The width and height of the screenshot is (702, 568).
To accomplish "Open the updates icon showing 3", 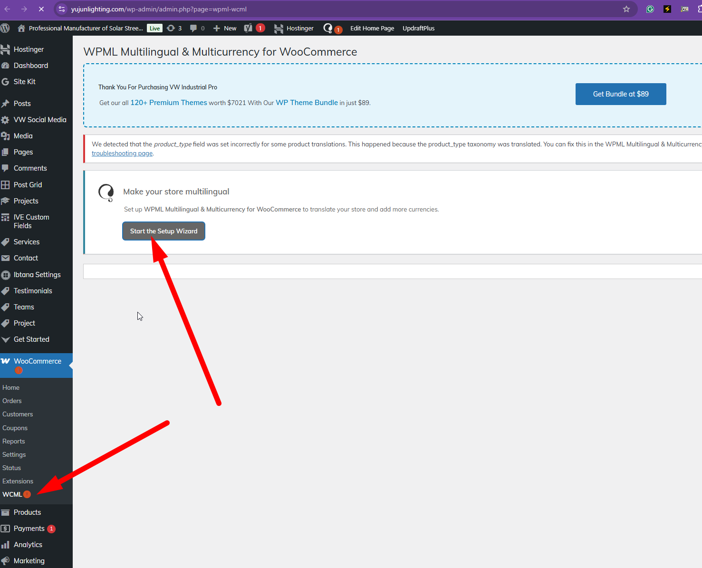I will click(x=171, y=28).
